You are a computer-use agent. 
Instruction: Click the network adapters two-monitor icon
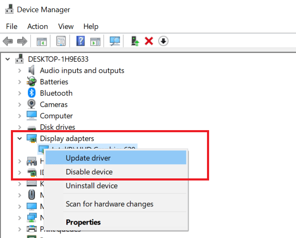pos(32,217)
